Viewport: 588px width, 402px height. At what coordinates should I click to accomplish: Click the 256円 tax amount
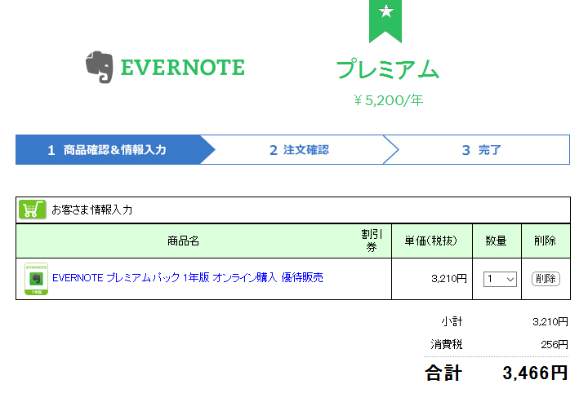[x=555, y=345]
